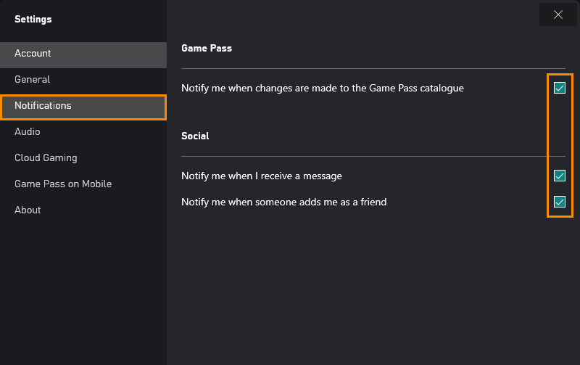Toggle the message received notification checkbox
This screenshot has width=580, height=365.
click(559, 176)
